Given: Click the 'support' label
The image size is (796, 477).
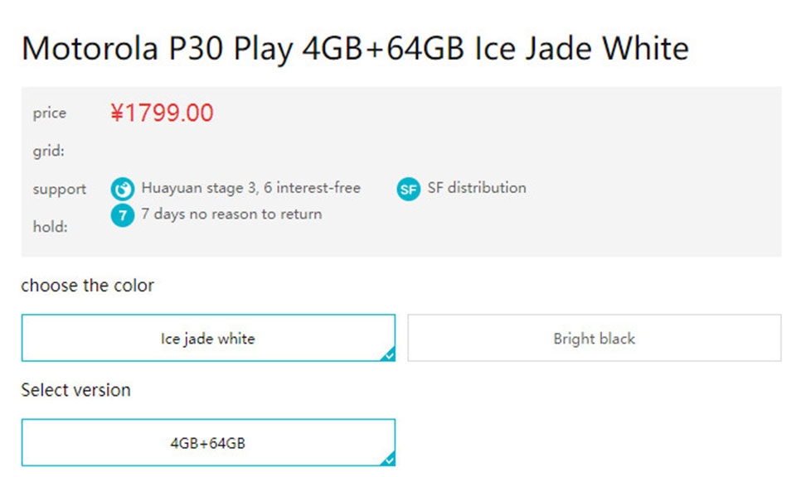Looking at the screenshot, I should pyautogui.click(x=60, y=189).
